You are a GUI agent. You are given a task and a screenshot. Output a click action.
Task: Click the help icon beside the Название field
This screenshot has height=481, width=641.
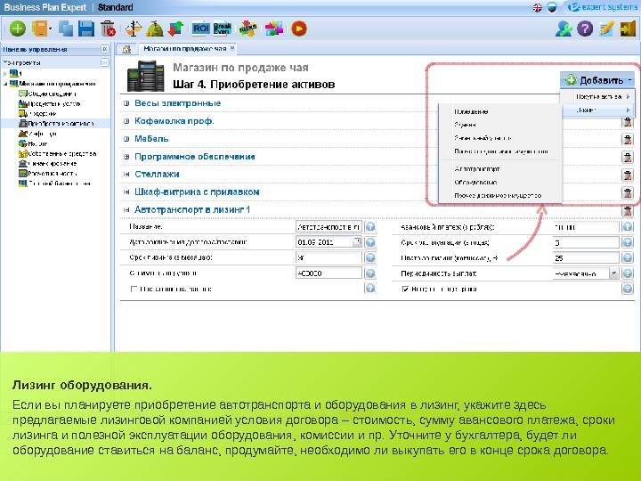(370, 226)
